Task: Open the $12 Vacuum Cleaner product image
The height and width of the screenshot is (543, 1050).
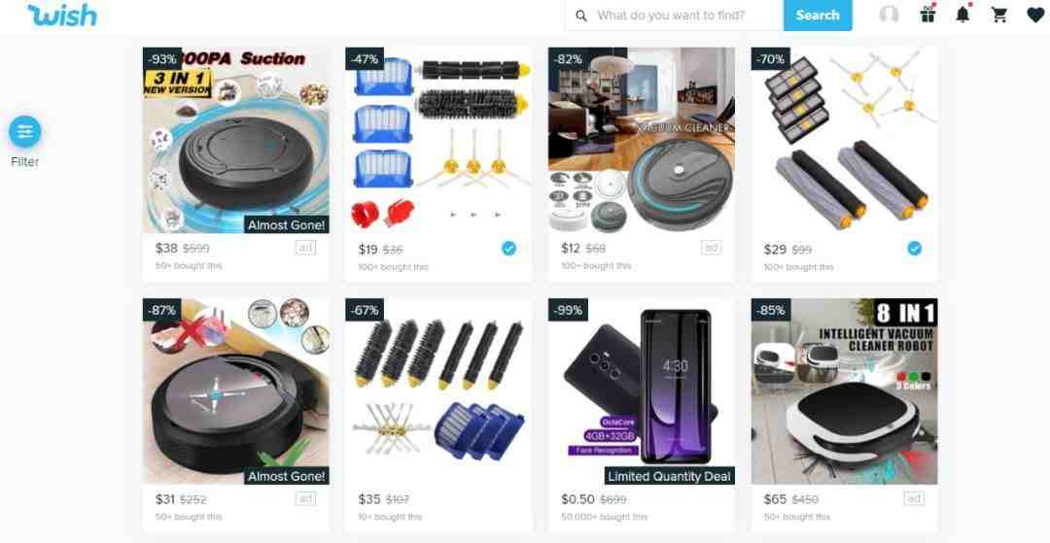Action: [x=642, y=140]
